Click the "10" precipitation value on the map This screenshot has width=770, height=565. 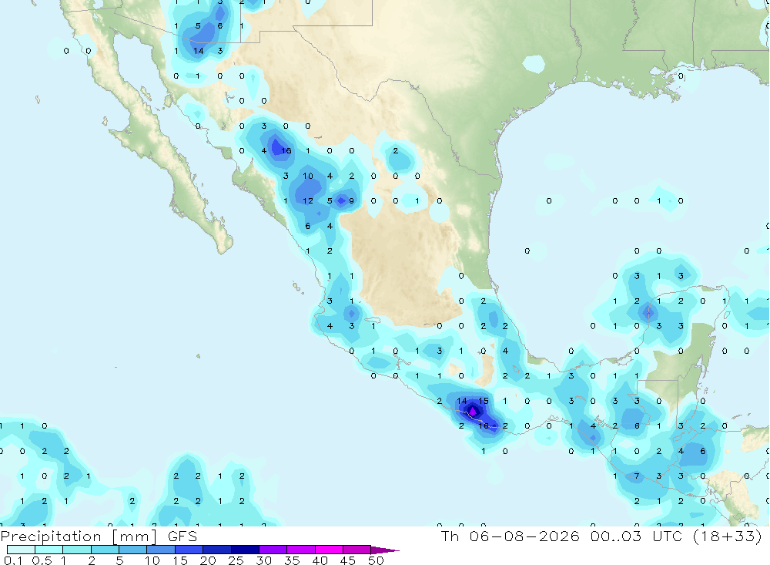point(308,176)
